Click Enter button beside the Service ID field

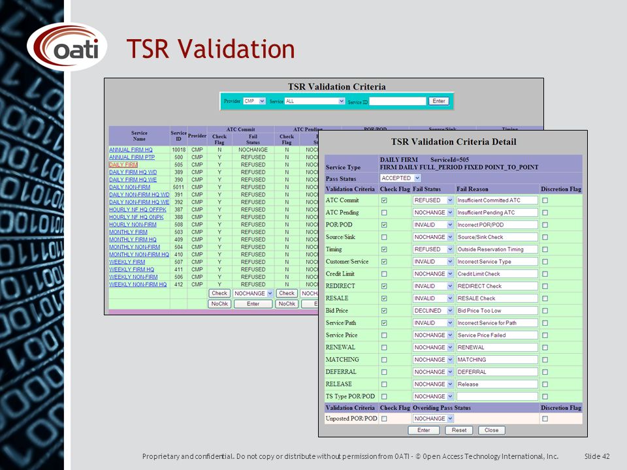coord(439,101)
